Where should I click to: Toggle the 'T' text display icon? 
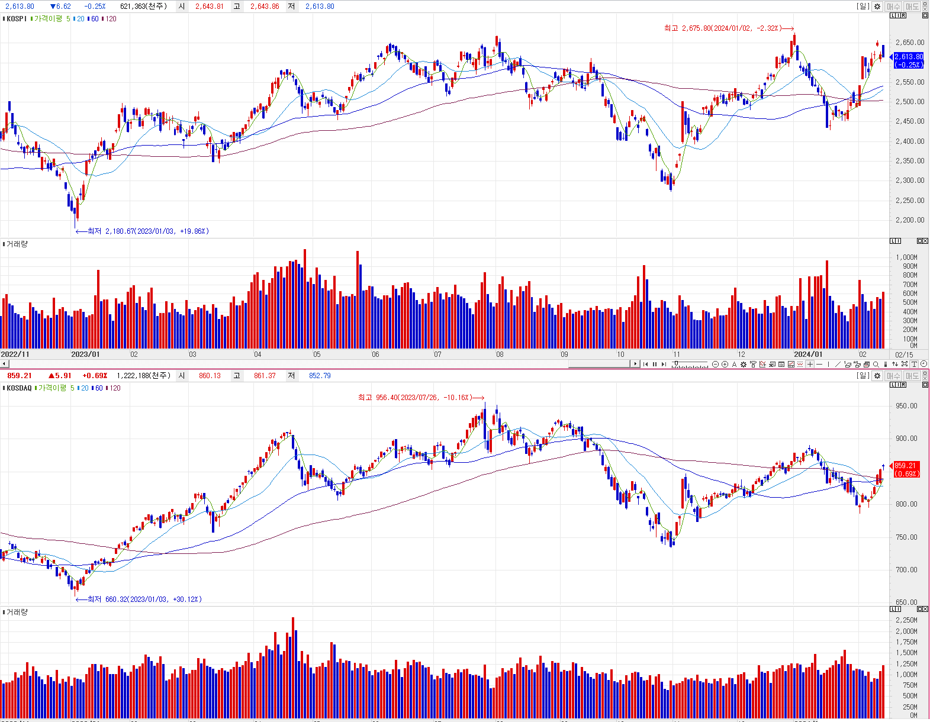pos(914,364)
